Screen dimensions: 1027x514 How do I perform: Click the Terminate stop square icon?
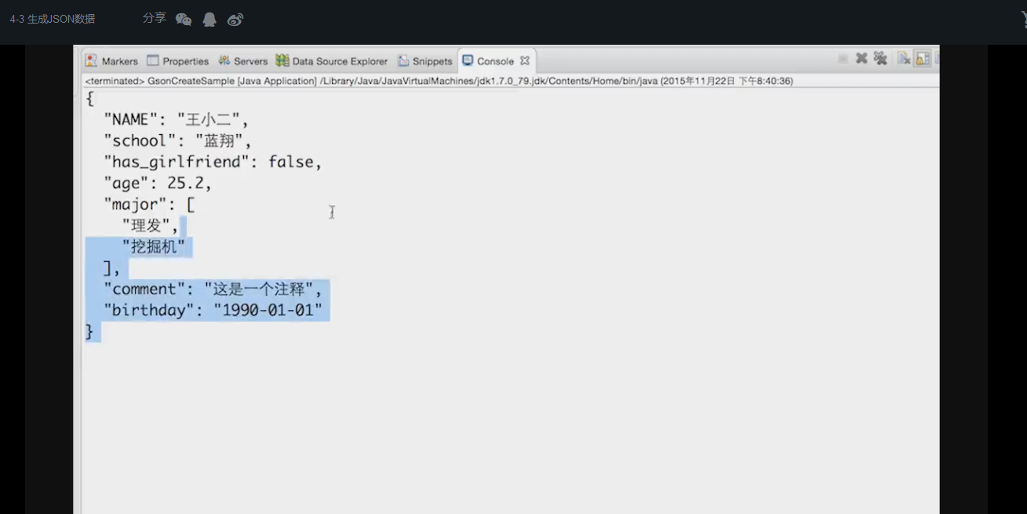pyautogui.click(x=843, y=59)
